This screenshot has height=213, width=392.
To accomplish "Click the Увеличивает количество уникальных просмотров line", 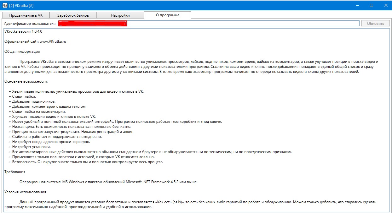I will tap(76, 91).
